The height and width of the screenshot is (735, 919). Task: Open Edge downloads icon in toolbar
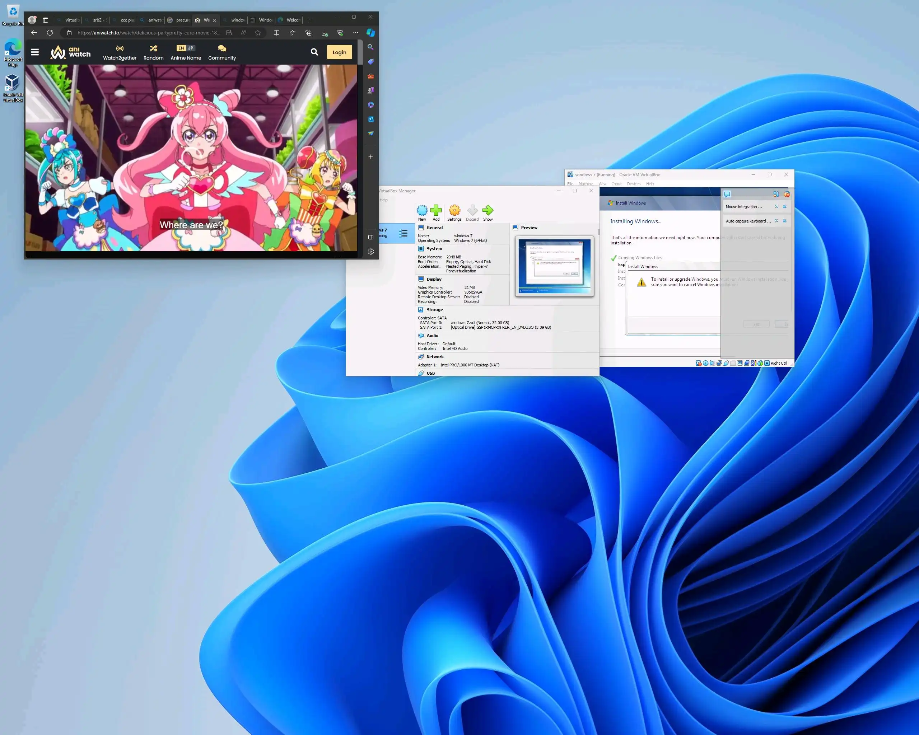coord(325,33)
